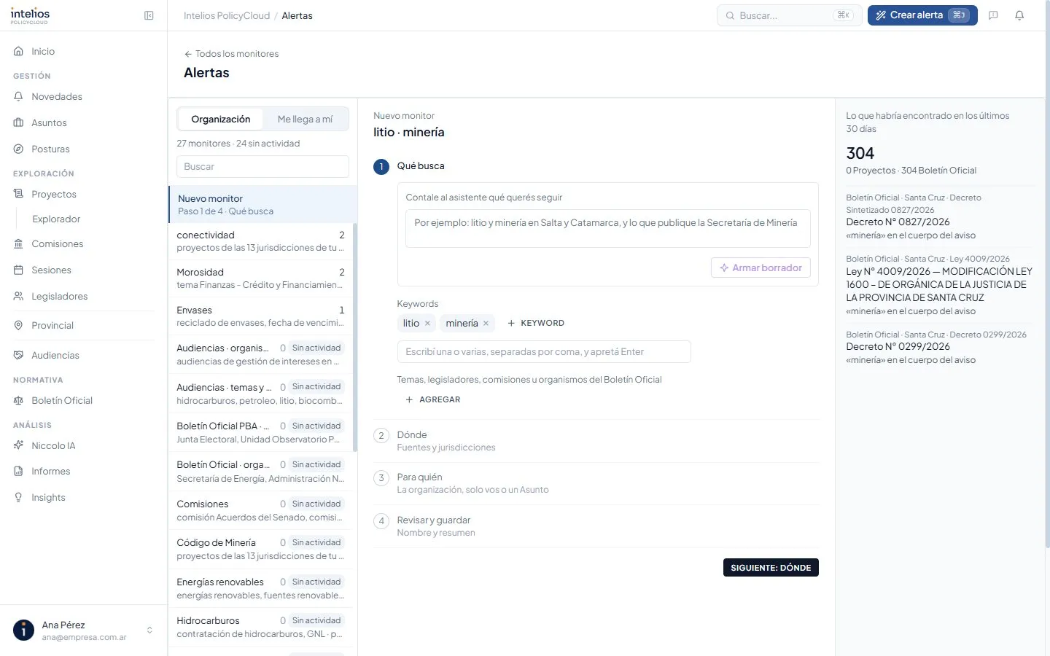Remove the litio keyword chip
This screenshot has height=656, width=1050.
[427, 324]
